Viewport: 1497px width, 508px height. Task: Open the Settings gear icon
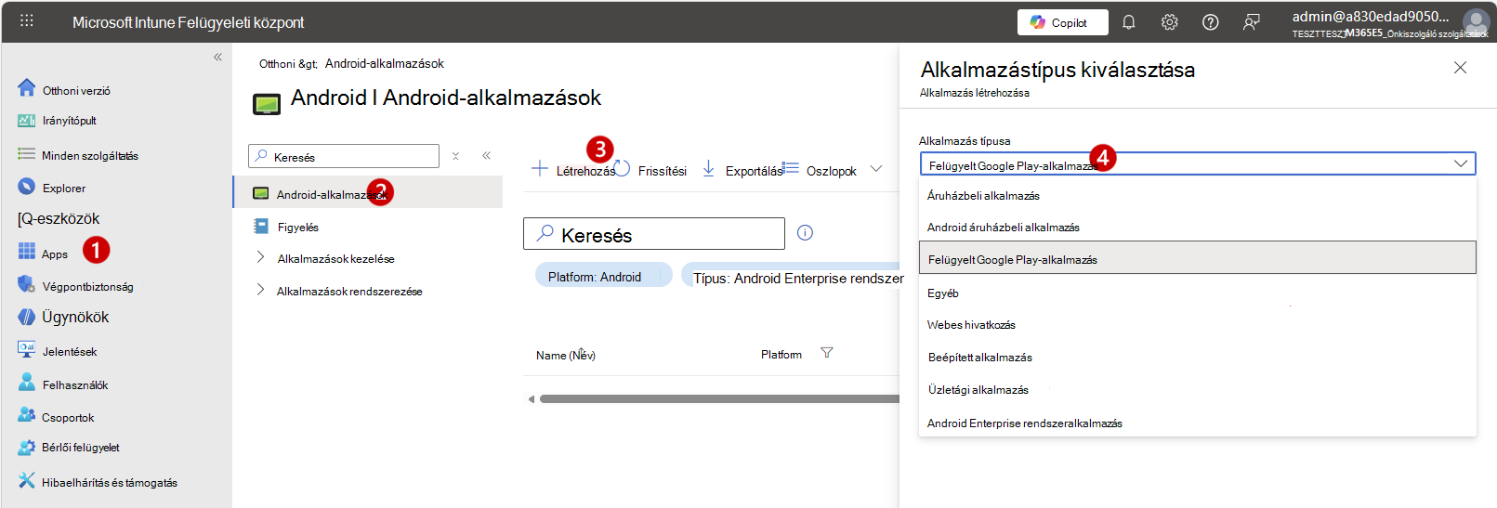click(1169, 22)
